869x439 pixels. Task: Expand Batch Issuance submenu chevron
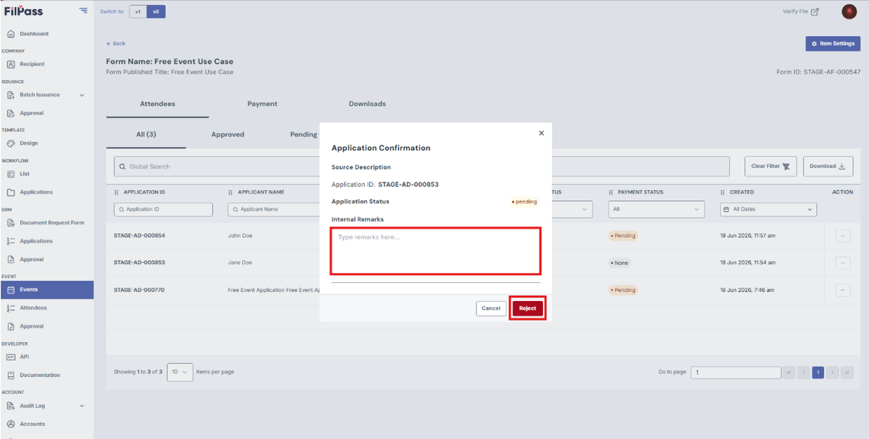pyautogui.click(x=82, y=95)
